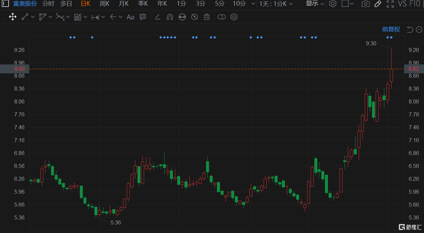Click the overlapping circles overlay icon

[222, 17]
